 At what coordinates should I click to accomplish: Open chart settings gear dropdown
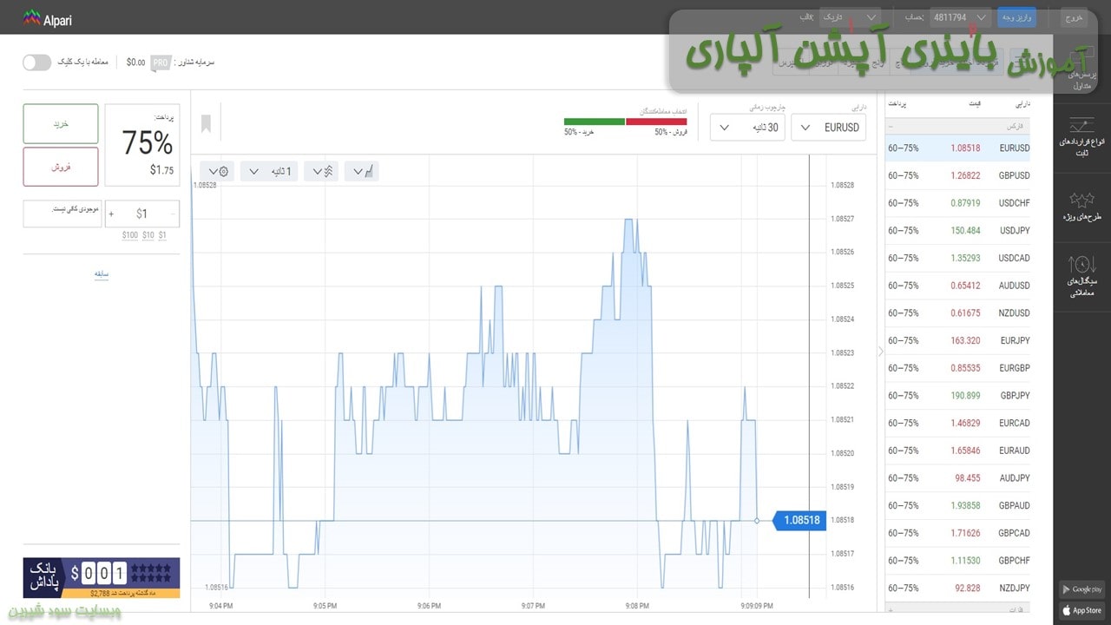click(217, 172)
